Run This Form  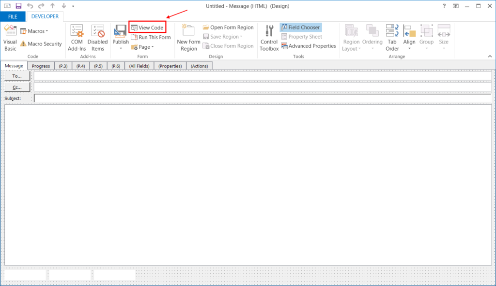(150, 37)
